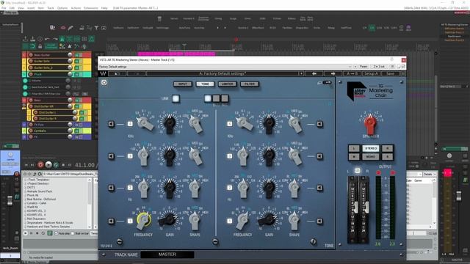The image size is (470, 264).
Task: Select Phonk Kit in Media Explorer list
Action: point(32,195)
